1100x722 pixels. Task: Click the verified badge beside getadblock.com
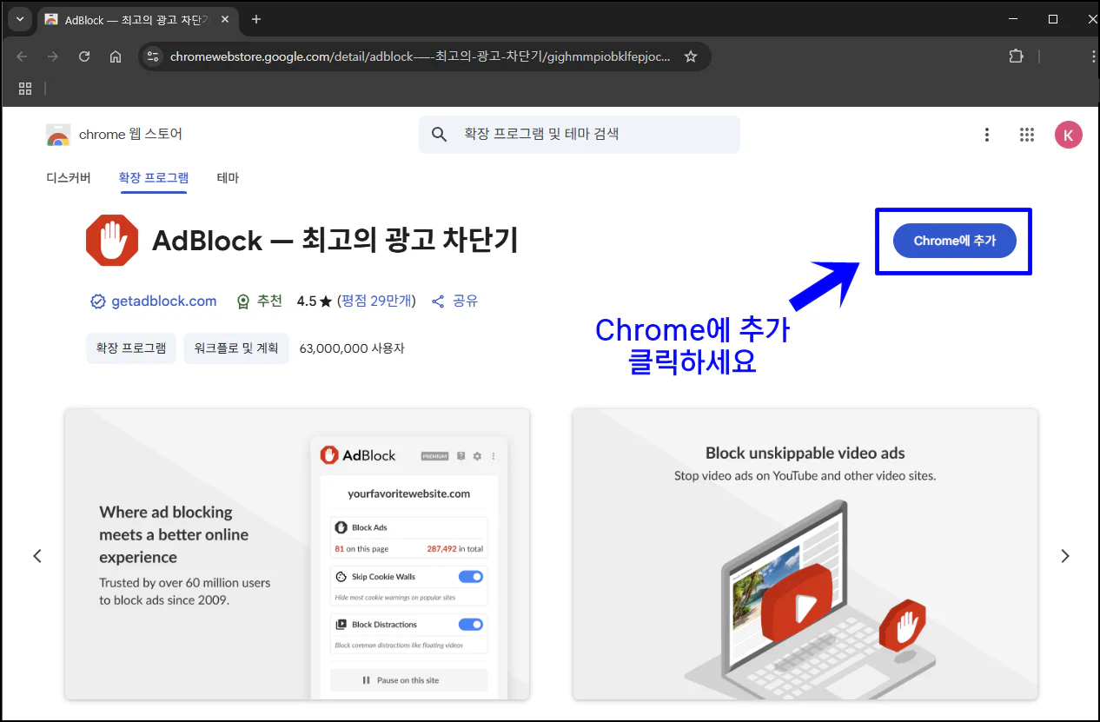point(98,301)
